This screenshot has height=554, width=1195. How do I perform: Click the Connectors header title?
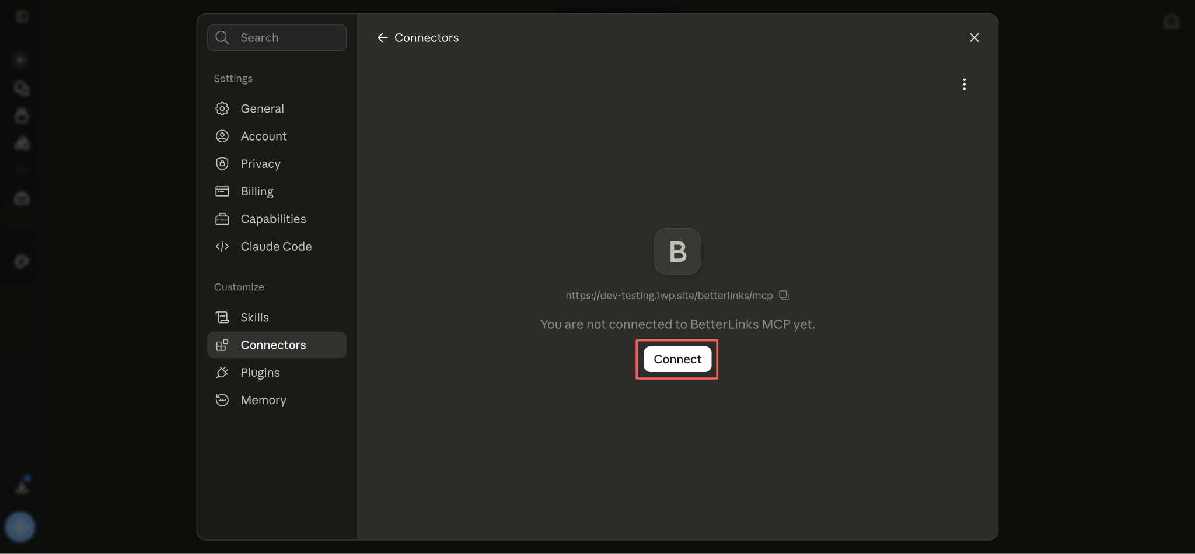[x=427, y=37]
